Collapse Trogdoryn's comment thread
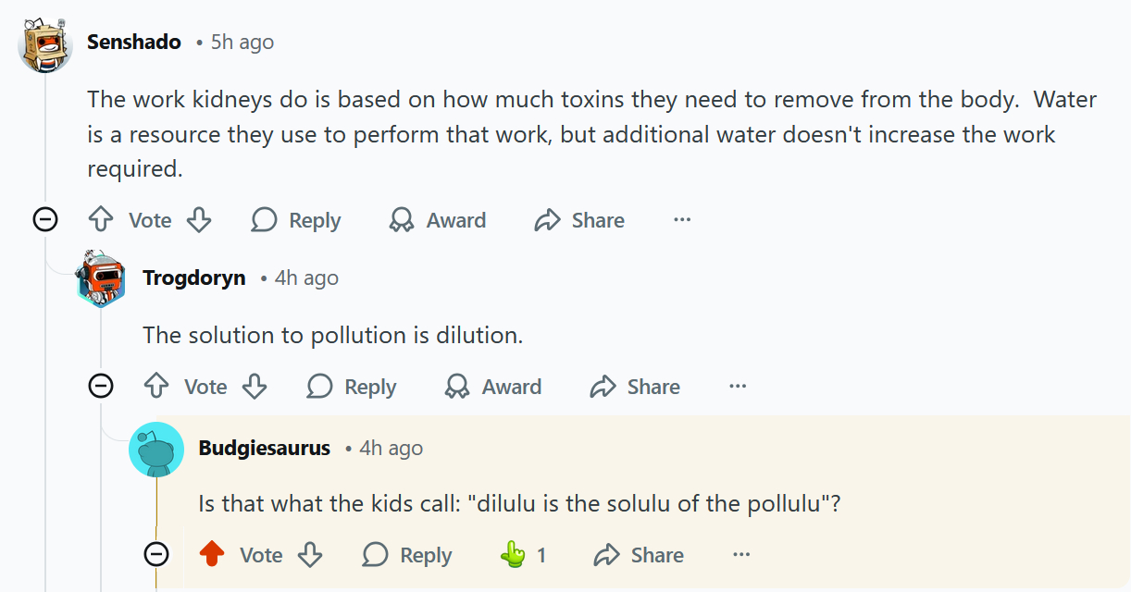Viewport: 1131px width, 592px height. coord(101,386)
